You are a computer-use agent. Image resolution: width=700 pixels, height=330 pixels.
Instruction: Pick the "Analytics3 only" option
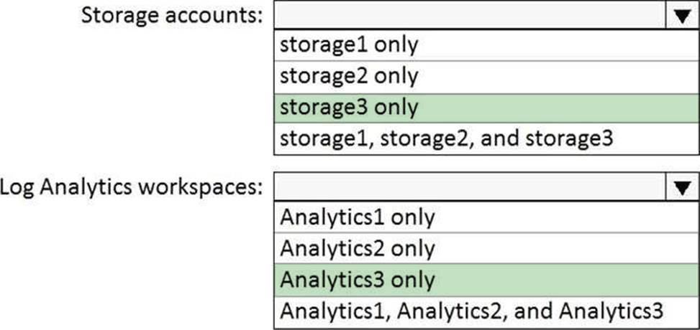(x=357, y=279)
